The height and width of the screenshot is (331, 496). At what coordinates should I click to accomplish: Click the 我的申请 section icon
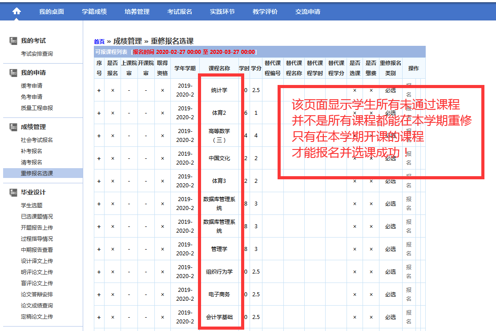pos(13,73)
